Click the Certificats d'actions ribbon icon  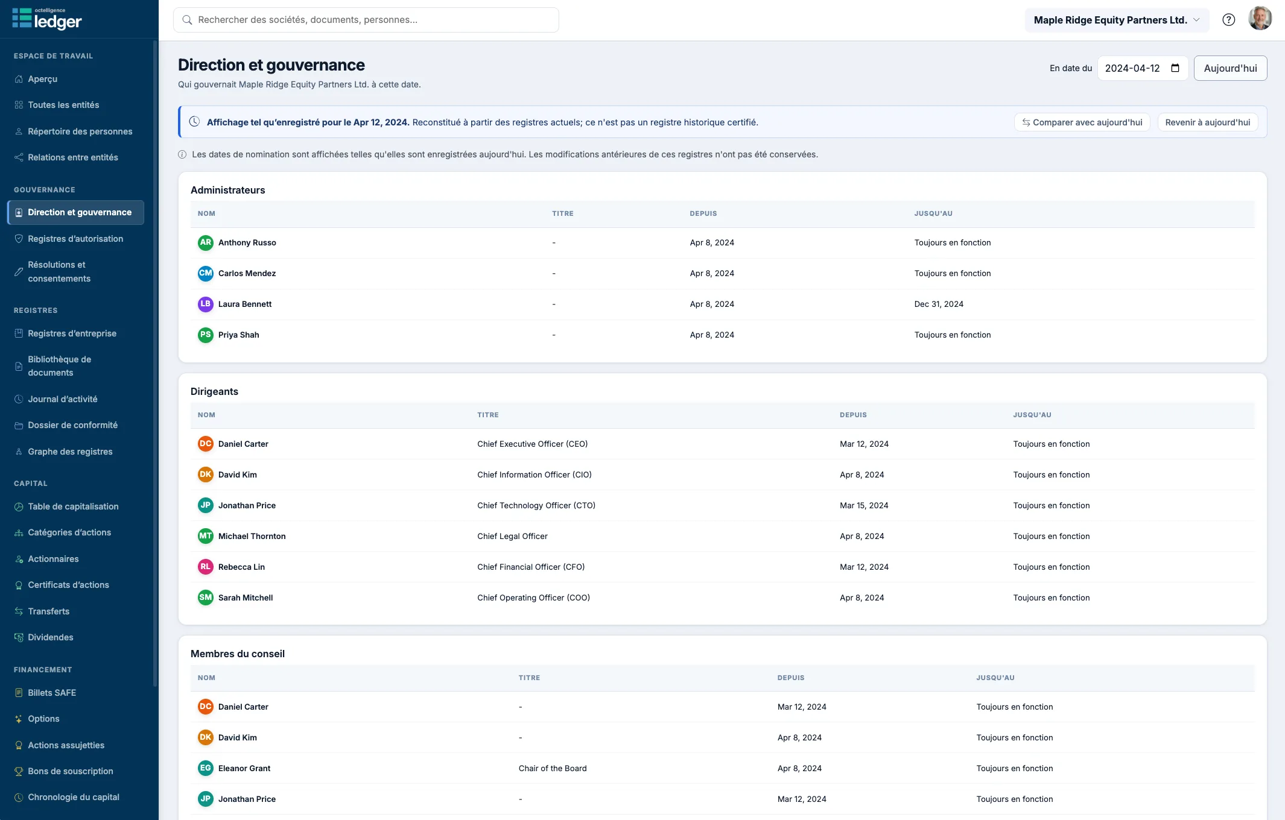[19, 585]
